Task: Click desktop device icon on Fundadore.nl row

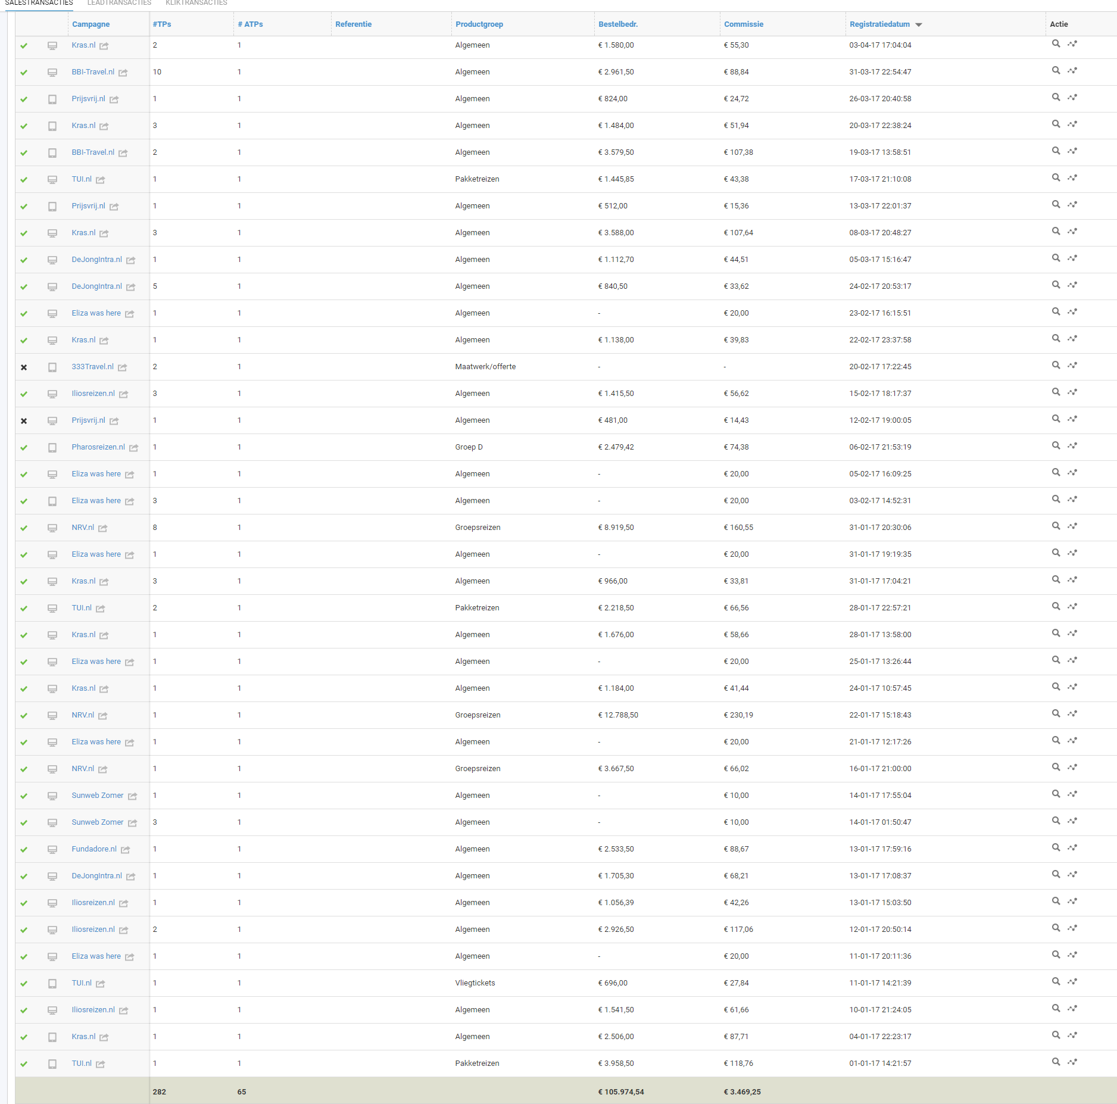Action: click(52, 850)
